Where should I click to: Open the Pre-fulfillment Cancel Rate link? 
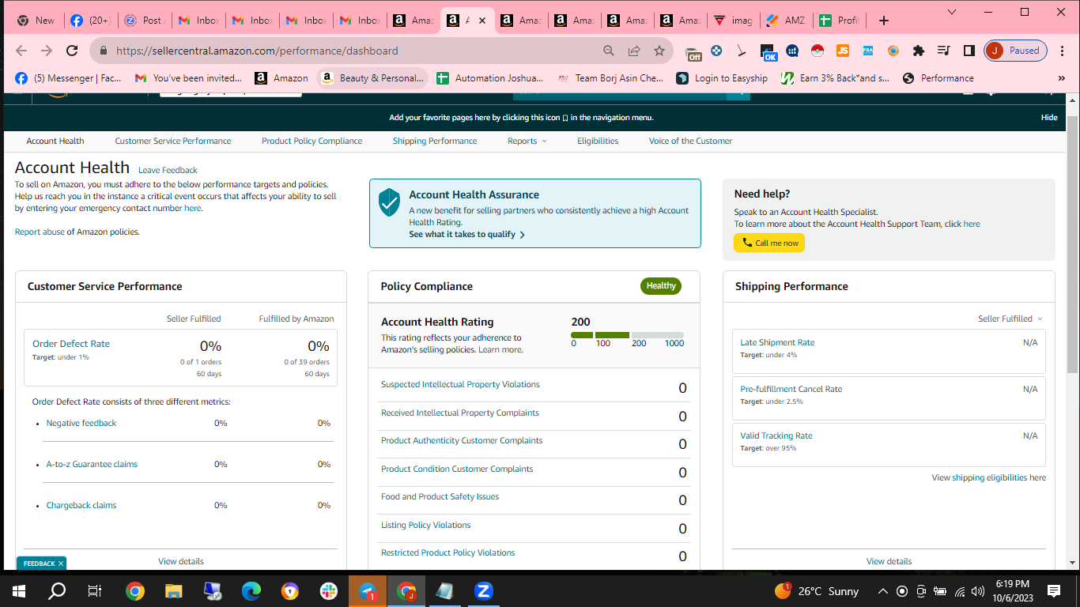(x=791, y=390)
